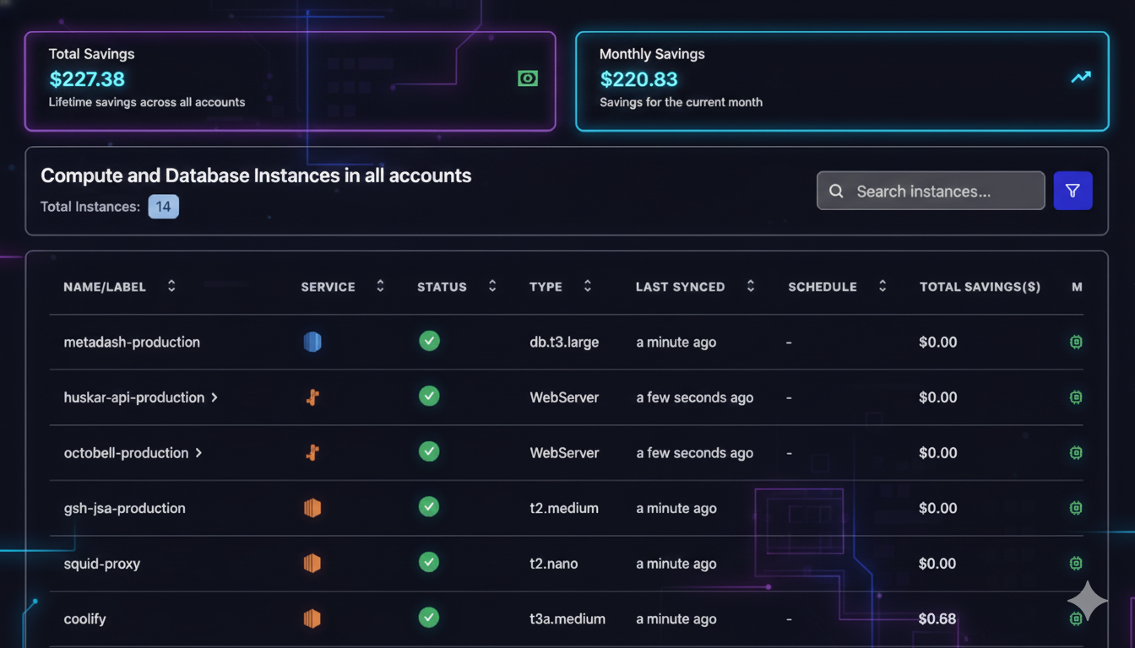Image resolution: width=1135 pixels, height=648 pixels.
Task: Click last synced time for octobell-production
Action: point(695,453)
